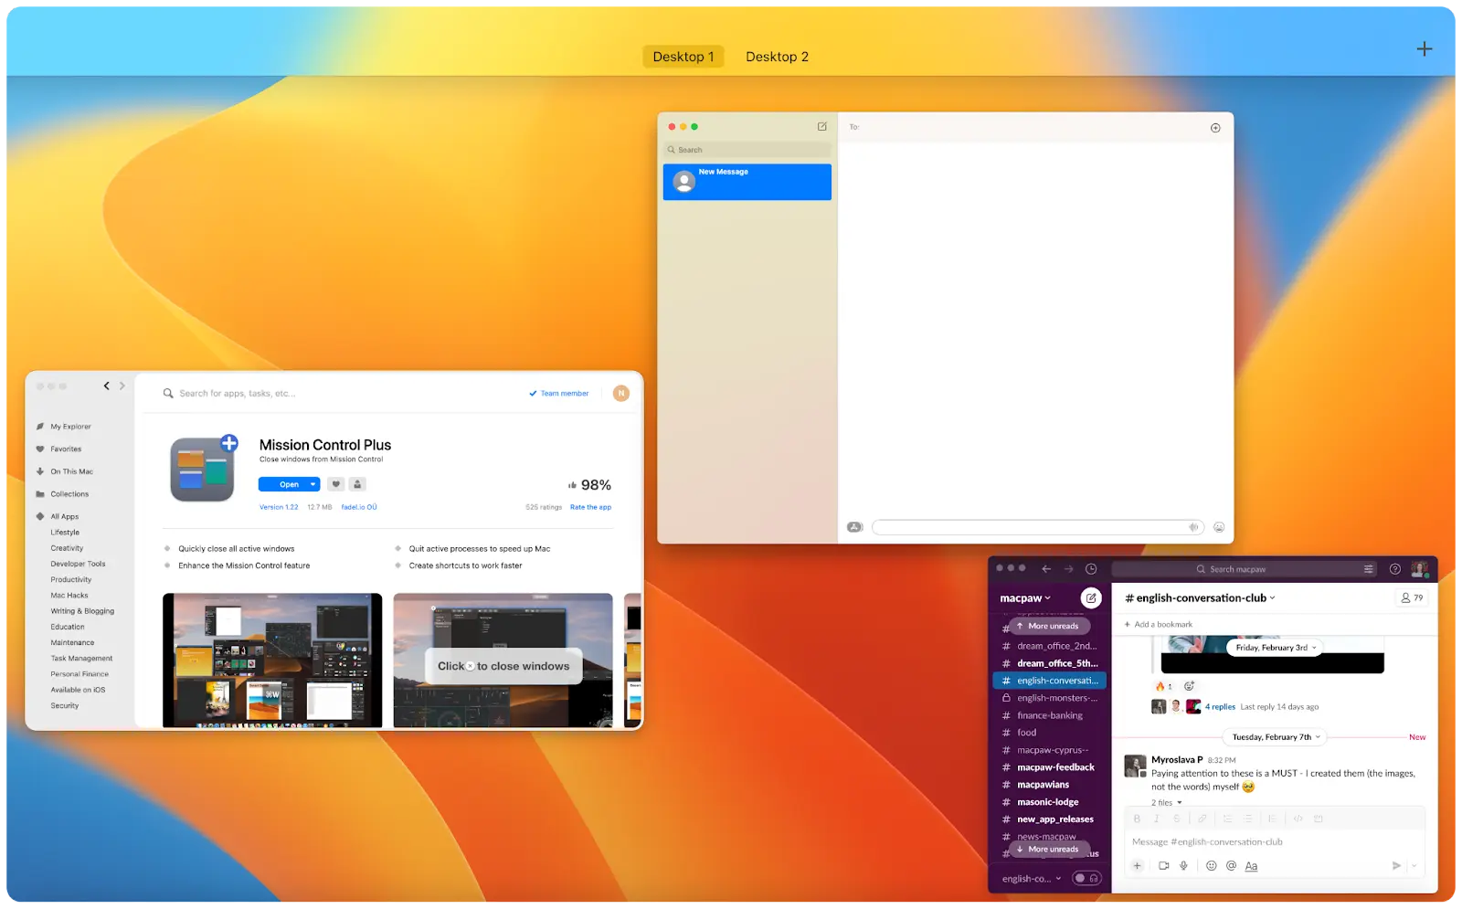Click first Mission Control Plus screenshot thumbnail

tap(272, 661)
